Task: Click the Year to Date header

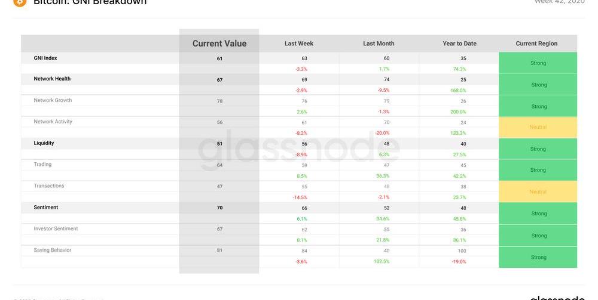Action: point(459,44)
